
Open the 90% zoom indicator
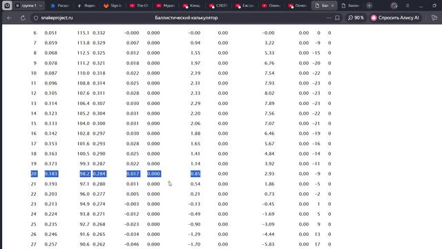point(356,18)
